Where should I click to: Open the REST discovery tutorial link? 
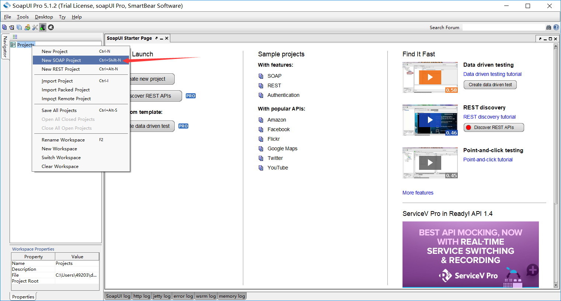point(489,117)
